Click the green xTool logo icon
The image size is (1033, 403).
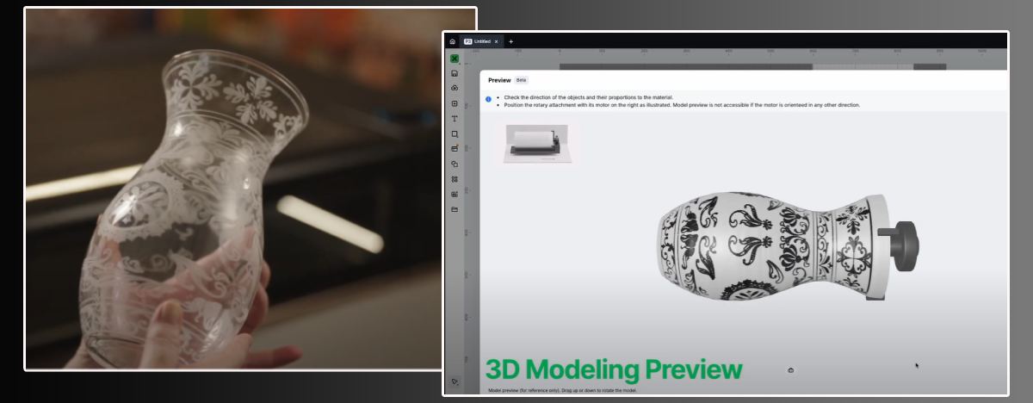(x=455, y=59)
